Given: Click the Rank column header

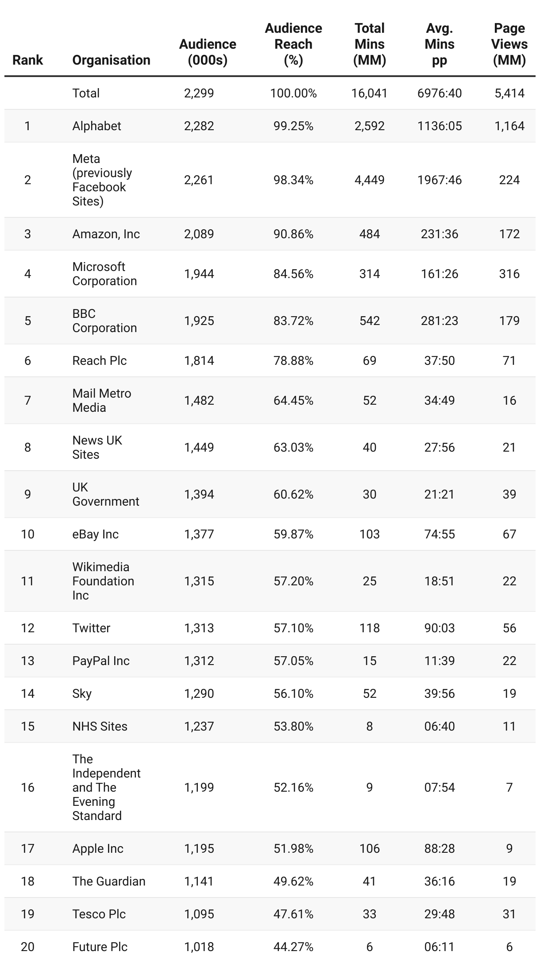Looking at the screenshot, I should pyautogui.click(x=27, y=60).
